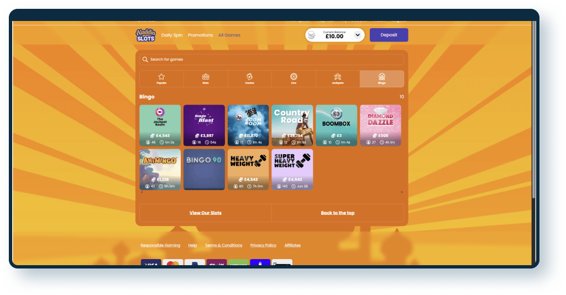Open the Zoom Room game tile
This screenshot has height=295, width=566.
click(x=248, y=125)
